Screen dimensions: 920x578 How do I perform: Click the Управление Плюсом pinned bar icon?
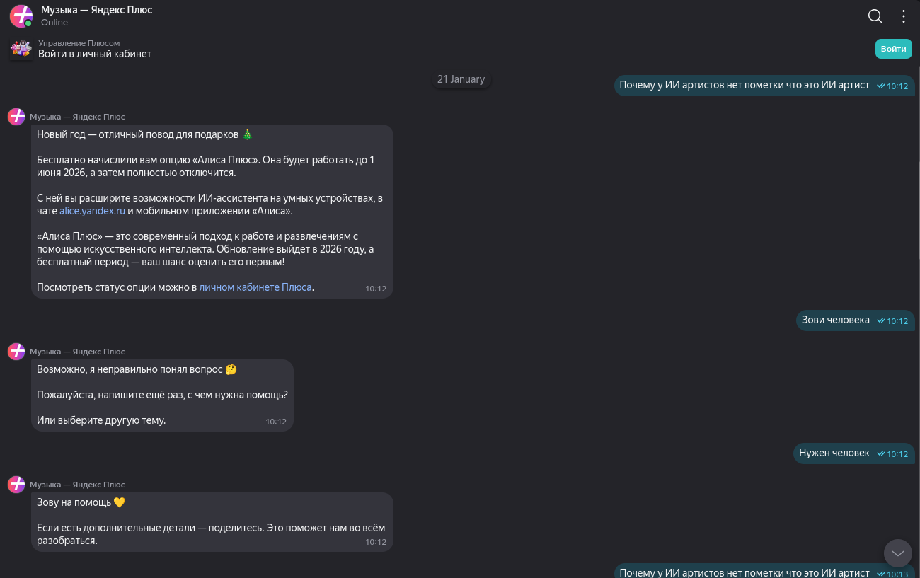[x=21, y=48]
